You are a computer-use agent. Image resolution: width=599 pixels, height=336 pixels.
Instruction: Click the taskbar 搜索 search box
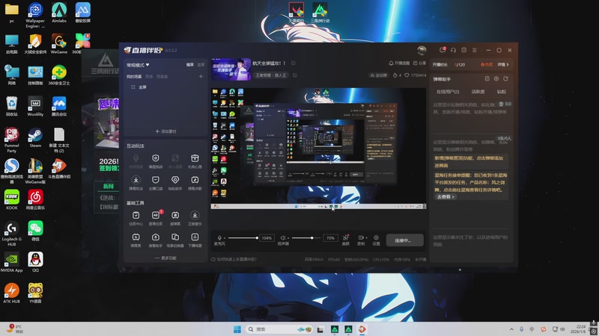[x=279, y=329]
